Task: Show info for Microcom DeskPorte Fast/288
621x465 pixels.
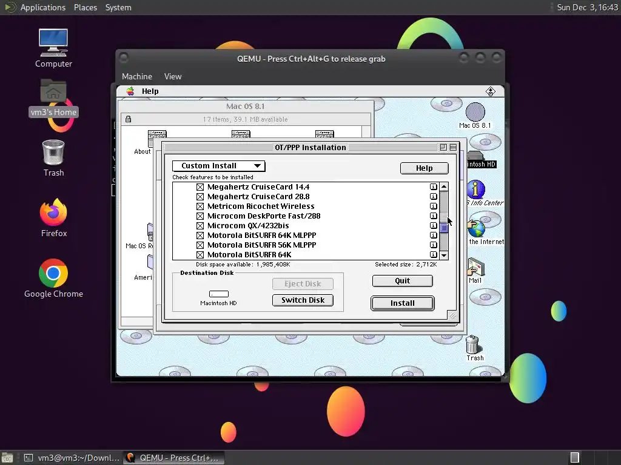Action: click(433, 216)
